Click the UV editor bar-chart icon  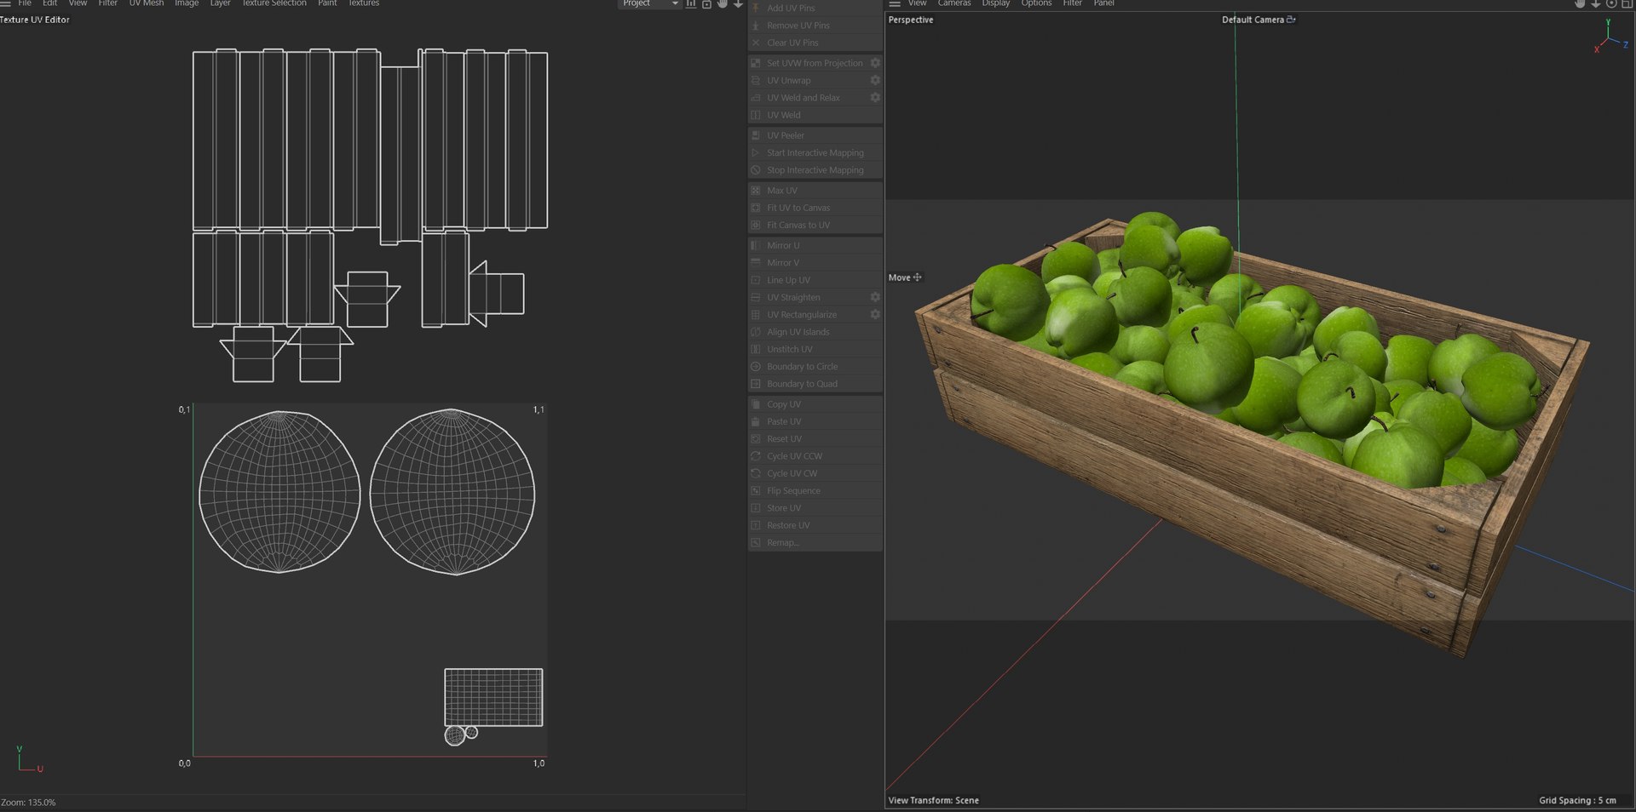click(691, 3)
